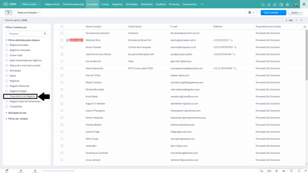The height and width of the screenshot is (173, 308).
Task: Click the search magnifier in the filter box
Action: coord(45,34)
